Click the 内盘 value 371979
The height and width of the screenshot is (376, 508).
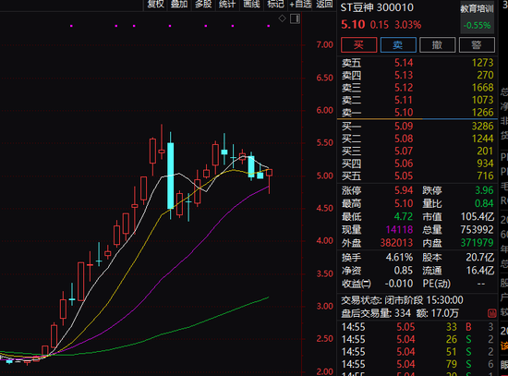click(478, 243)
